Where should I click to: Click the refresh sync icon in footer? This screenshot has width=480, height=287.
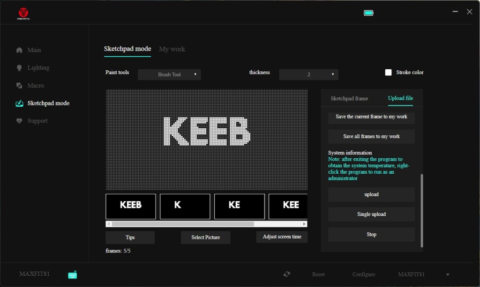287,274
